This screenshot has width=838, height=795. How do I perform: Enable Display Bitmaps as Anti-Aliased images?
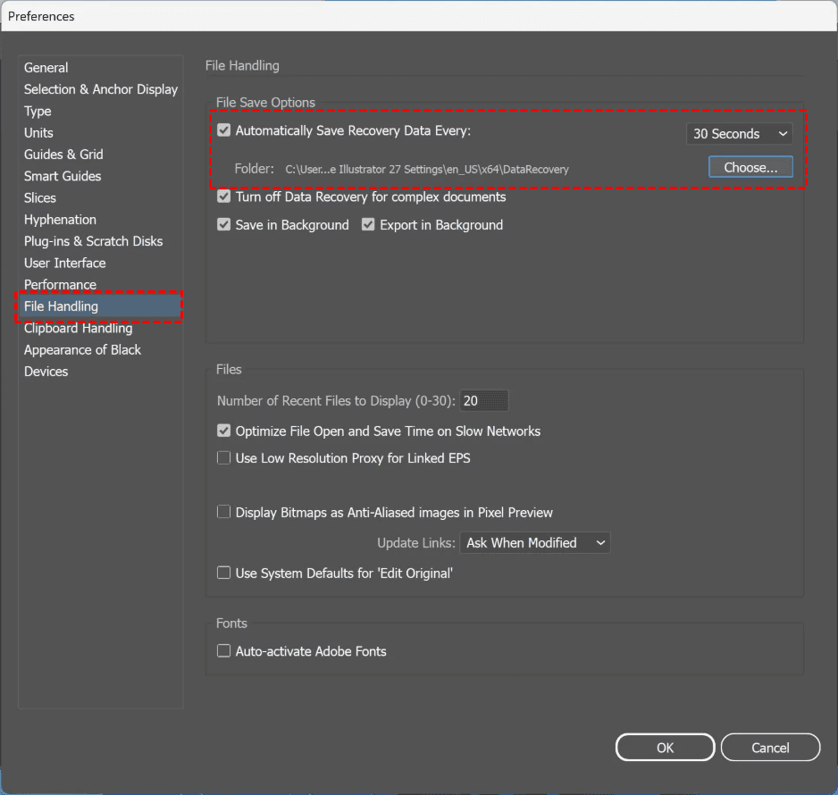[224, 513]
